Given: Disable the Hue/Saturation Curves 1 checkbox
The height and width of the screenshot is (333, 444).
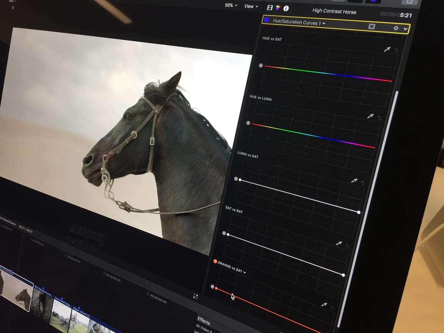Looking at the screenshot, I should [x=266, y=20].
